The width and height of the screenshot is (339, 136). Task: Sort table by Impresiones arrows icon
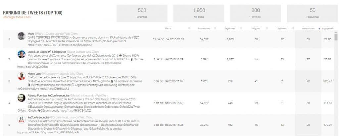(x=215, y=28)
